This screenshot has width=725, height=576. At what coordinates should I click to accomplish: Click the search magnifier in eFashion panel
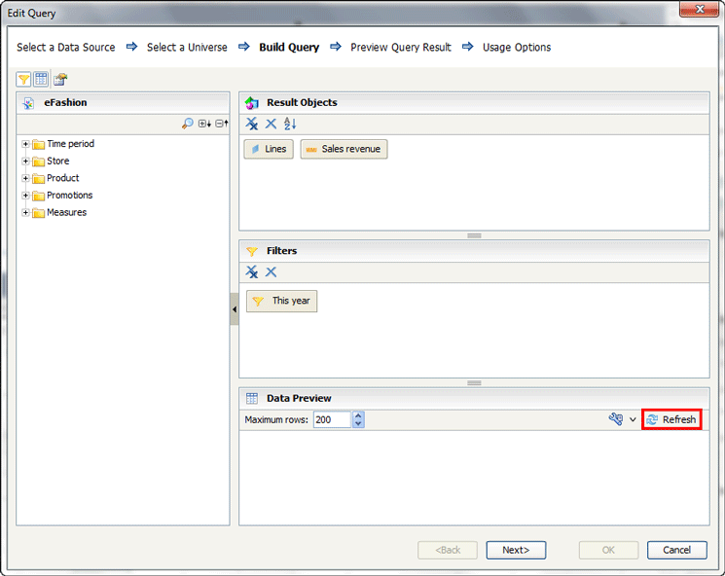[x=187, y=124]
